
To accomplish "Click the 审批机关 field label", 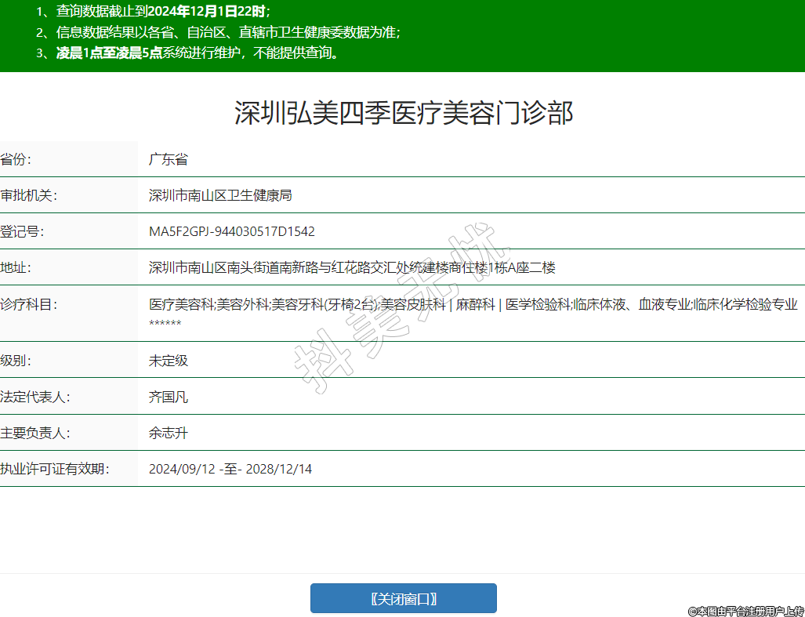I will tap(29, 195).
